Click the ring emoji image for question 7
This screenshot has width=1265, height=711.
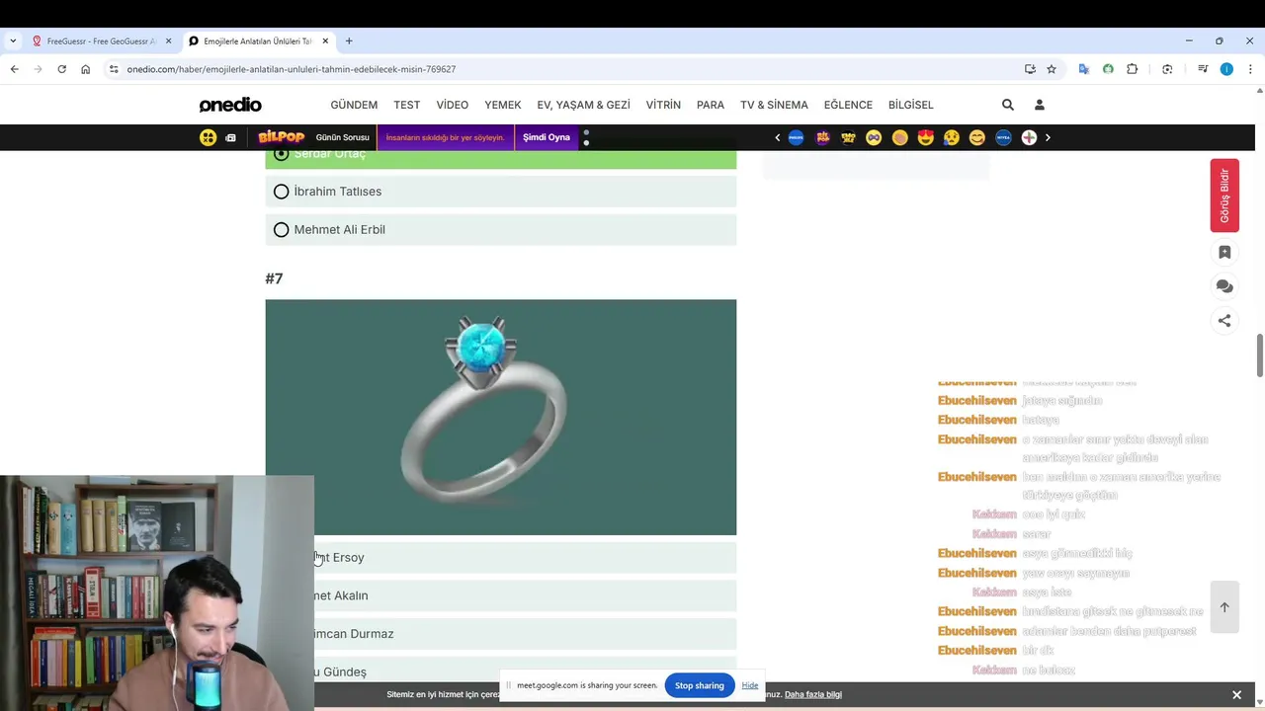pos(500,417)
